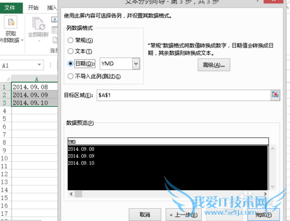The image size is (290, 221).
Task: Click the select-all corner triangle
Action: (x=8, y=79)
